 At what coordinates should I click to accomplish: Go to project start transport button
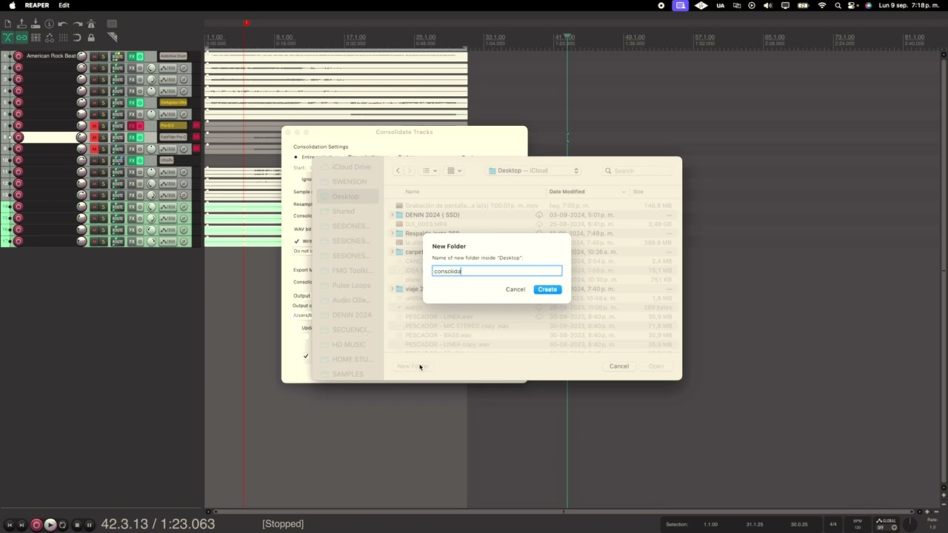point(10,525)
